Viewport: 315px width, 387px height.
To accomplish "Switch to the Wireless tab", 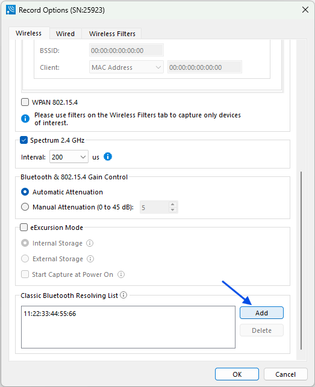I will [29, 33].
